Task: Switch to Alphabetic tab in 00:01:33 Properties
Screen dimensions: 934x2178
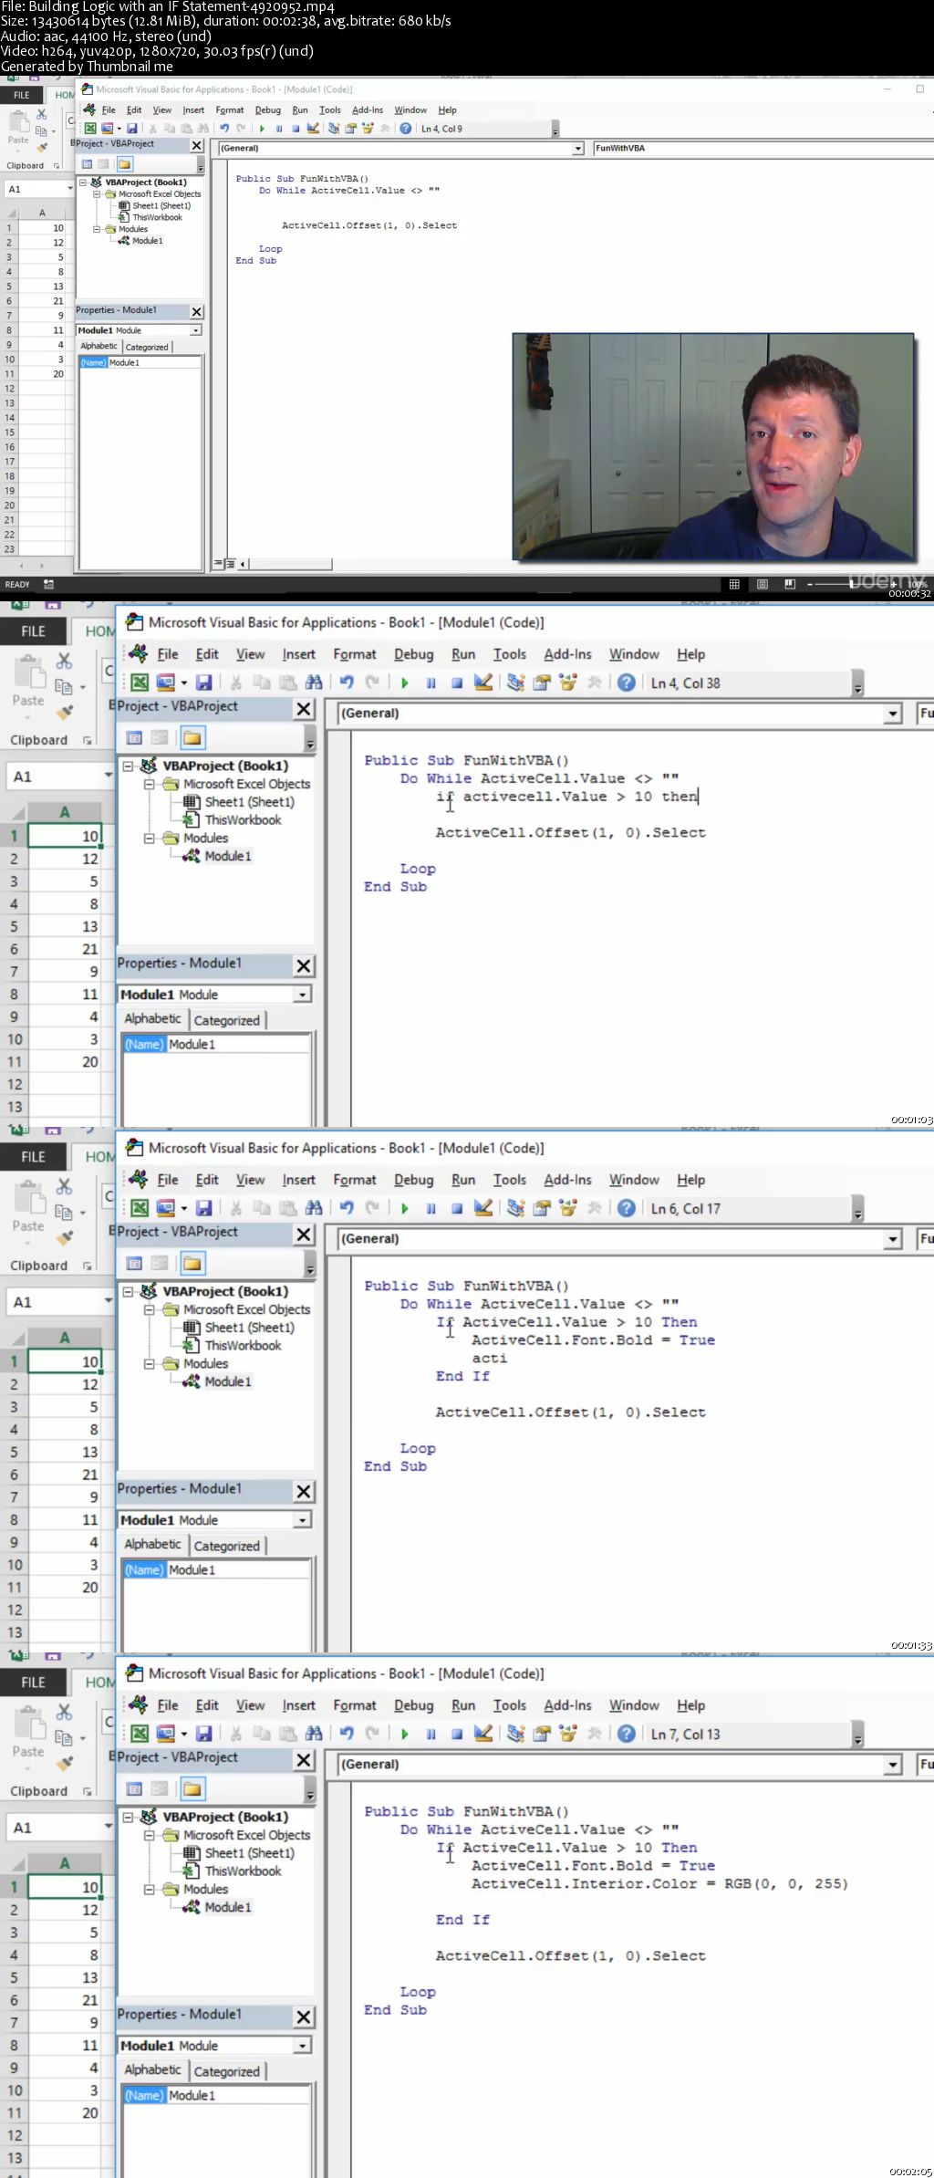Action: click(152, 1544)
